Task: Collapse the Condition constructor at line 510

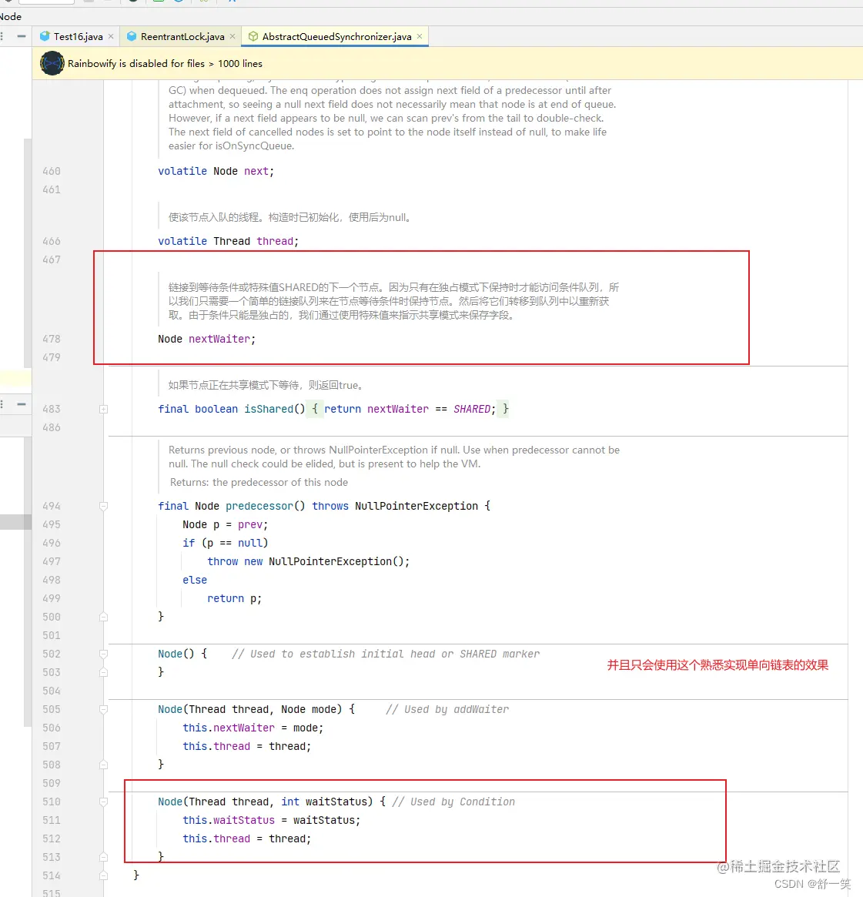Action: (x=103, y=802)
